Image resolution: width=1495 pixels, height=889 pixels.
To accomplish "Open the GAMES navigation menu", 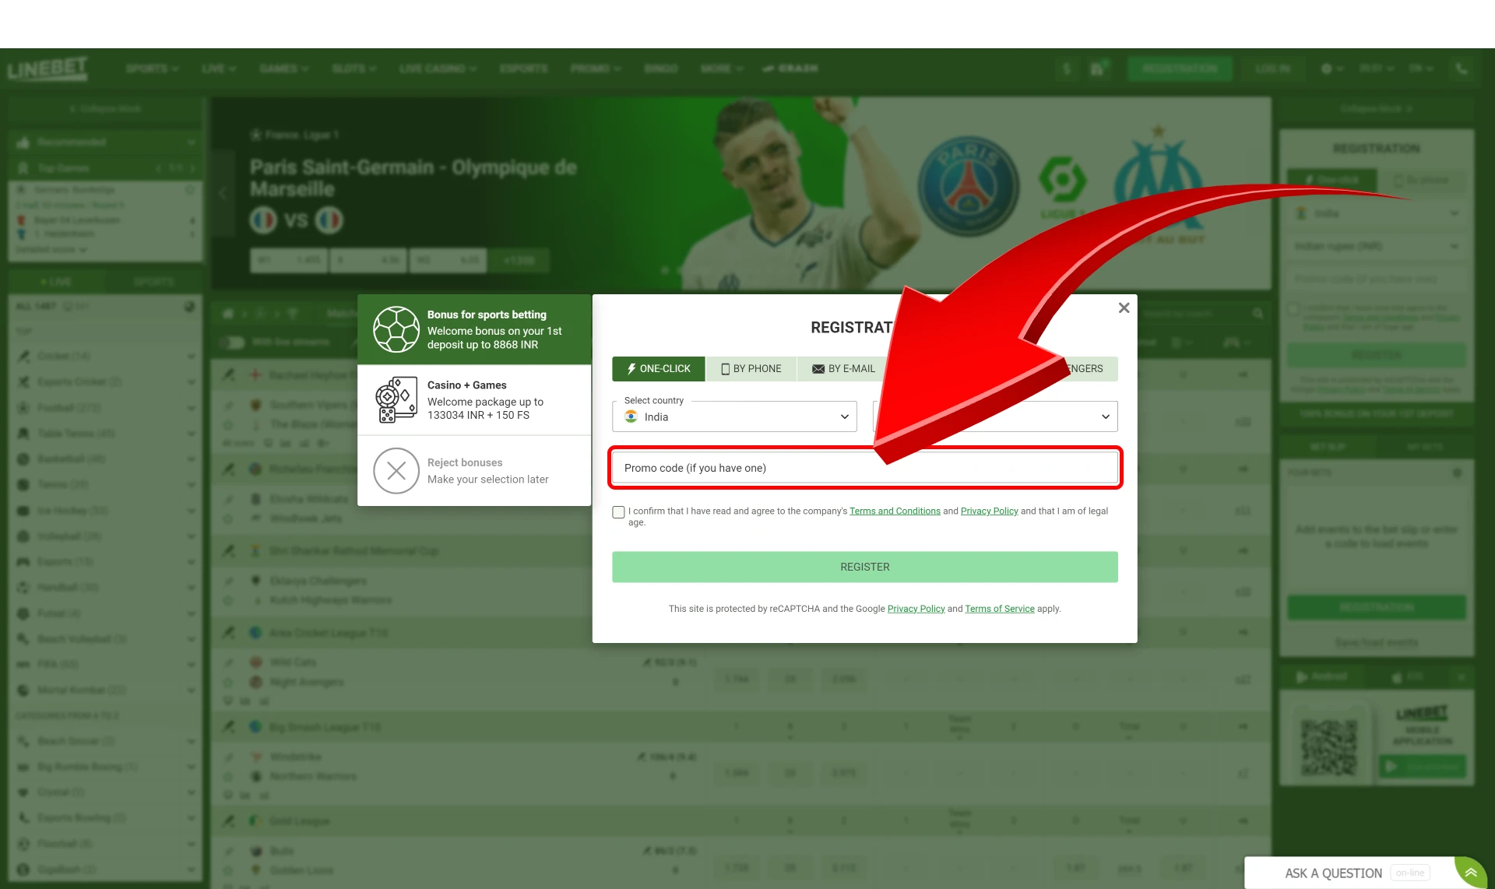I will point(281,68).
